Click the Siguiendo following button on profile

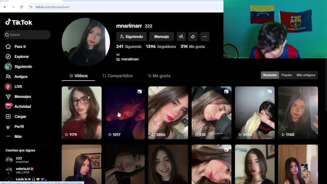131,37
